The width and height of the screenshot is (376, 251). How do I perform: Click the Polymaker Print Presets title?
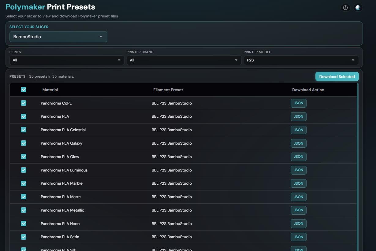point(50,7)
